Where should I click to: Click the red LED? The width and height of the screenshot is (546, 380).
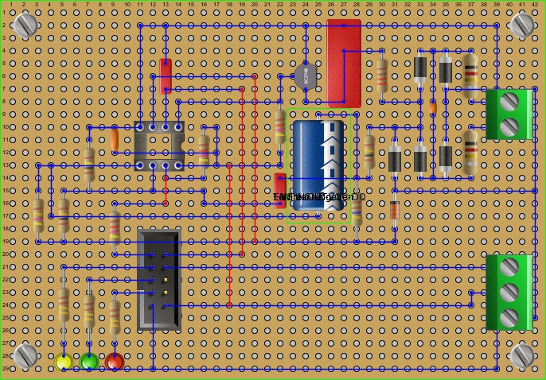[115, 362]
